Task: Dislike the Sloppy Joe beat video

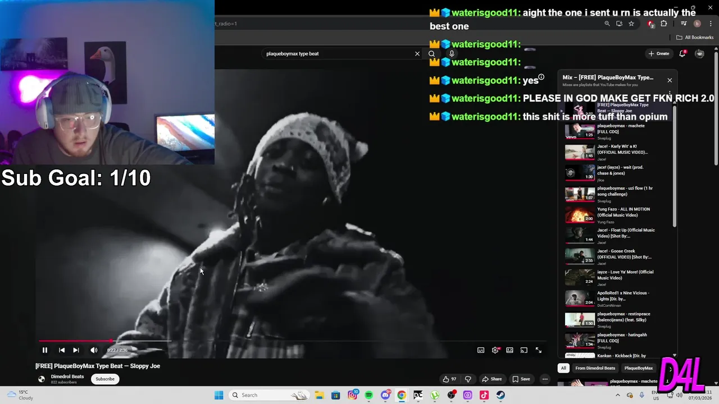Action: (468, 379)
